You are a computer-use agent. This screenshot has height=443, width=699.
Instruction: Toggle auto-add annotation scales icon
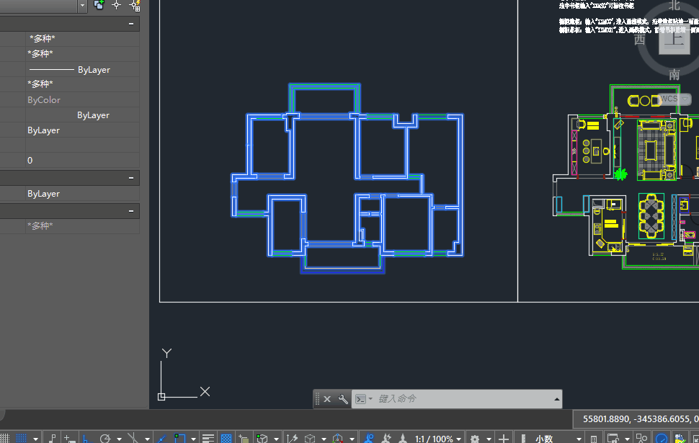click(386, 439)
